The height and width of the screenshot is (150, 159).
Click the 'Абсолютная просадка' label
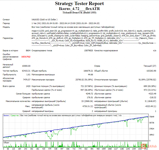(x=8, y=79)
